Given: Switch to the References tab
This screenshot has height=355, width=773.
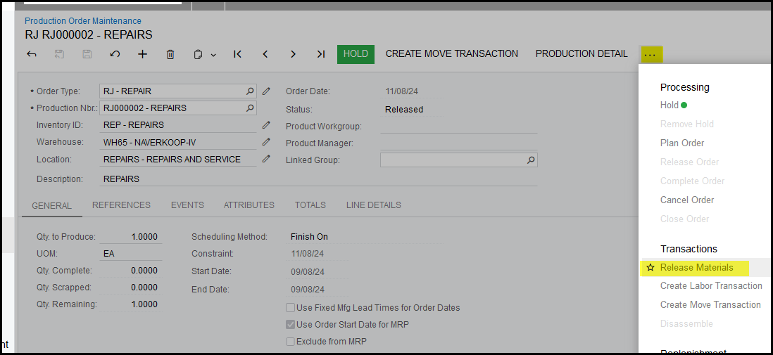Looking at the screenshot, I should [121, 205].
